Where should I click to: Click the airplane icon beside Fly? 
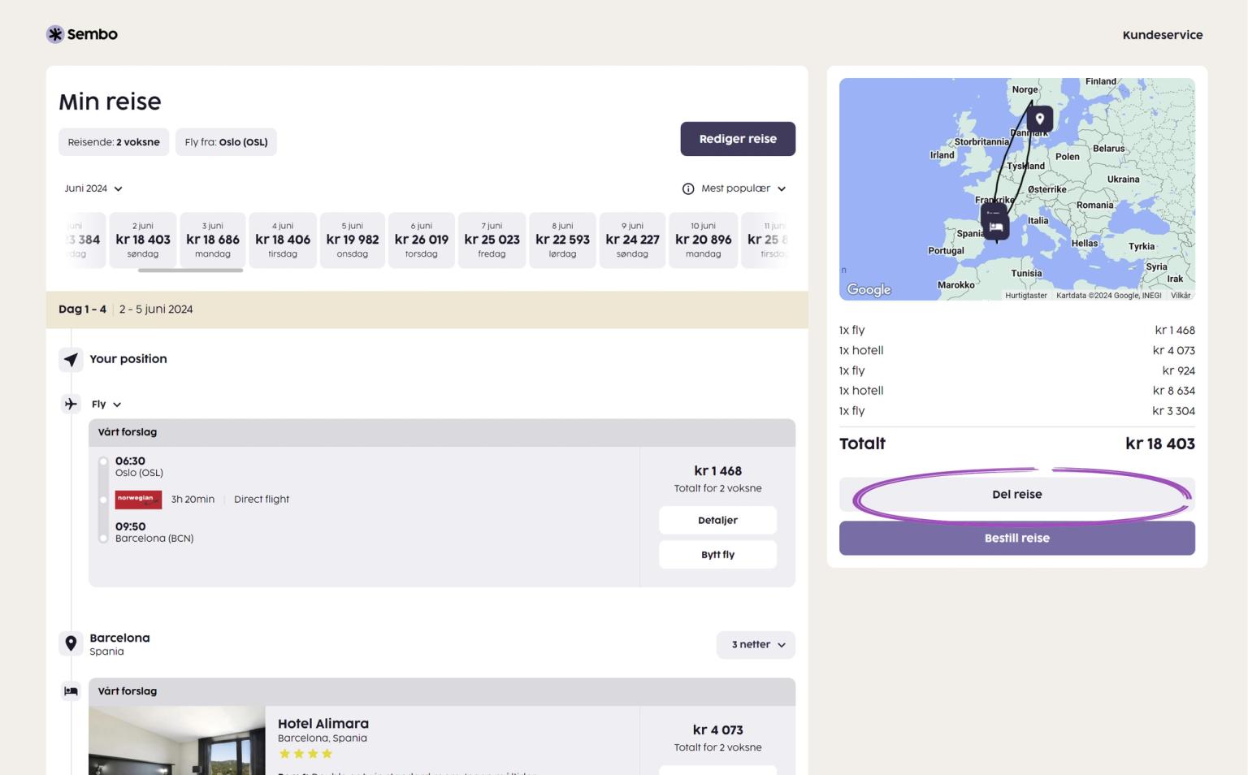click(71, 404)
